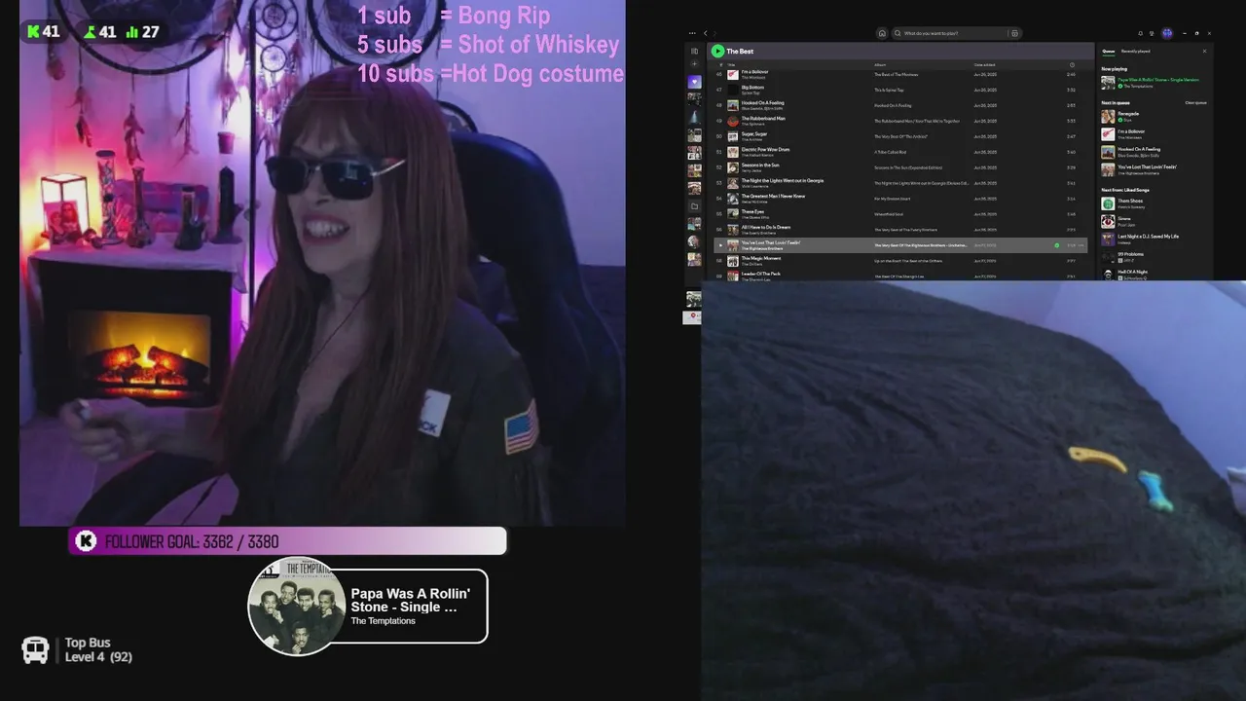1246x701 pixels.
Task: Sort by the duration clock icon header
Action: point(1072,65)
